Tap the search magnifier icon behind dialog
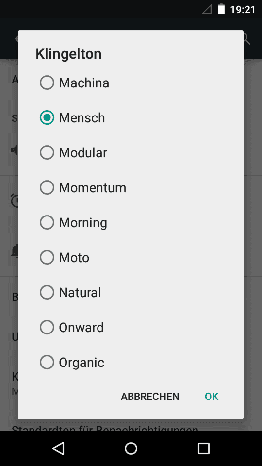This screenshot has height=466, width=262. coord(247,39)
